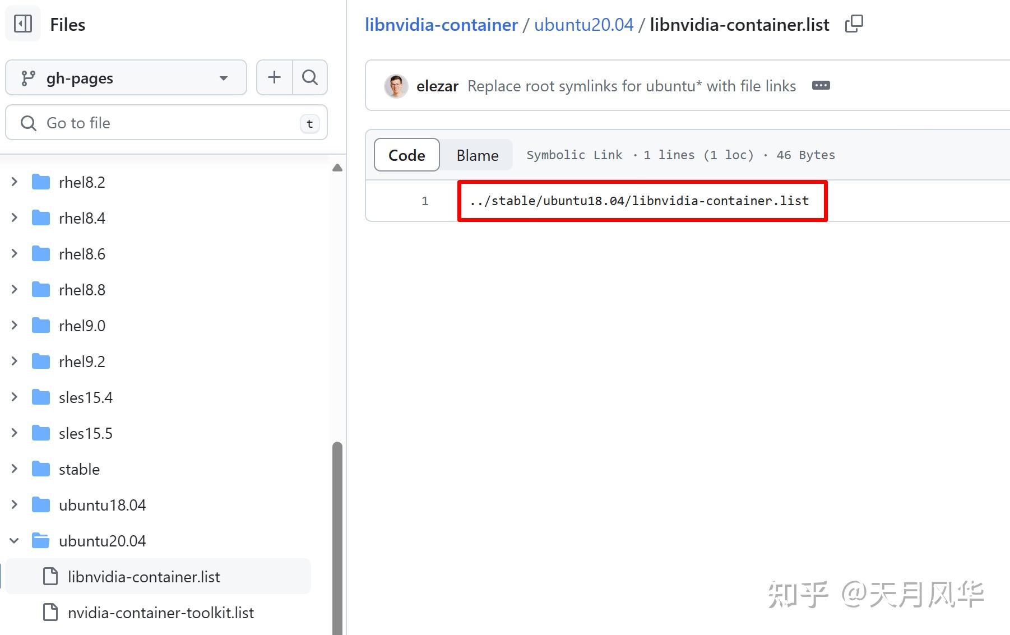Open elezar's profile avatar

point(396,85)
